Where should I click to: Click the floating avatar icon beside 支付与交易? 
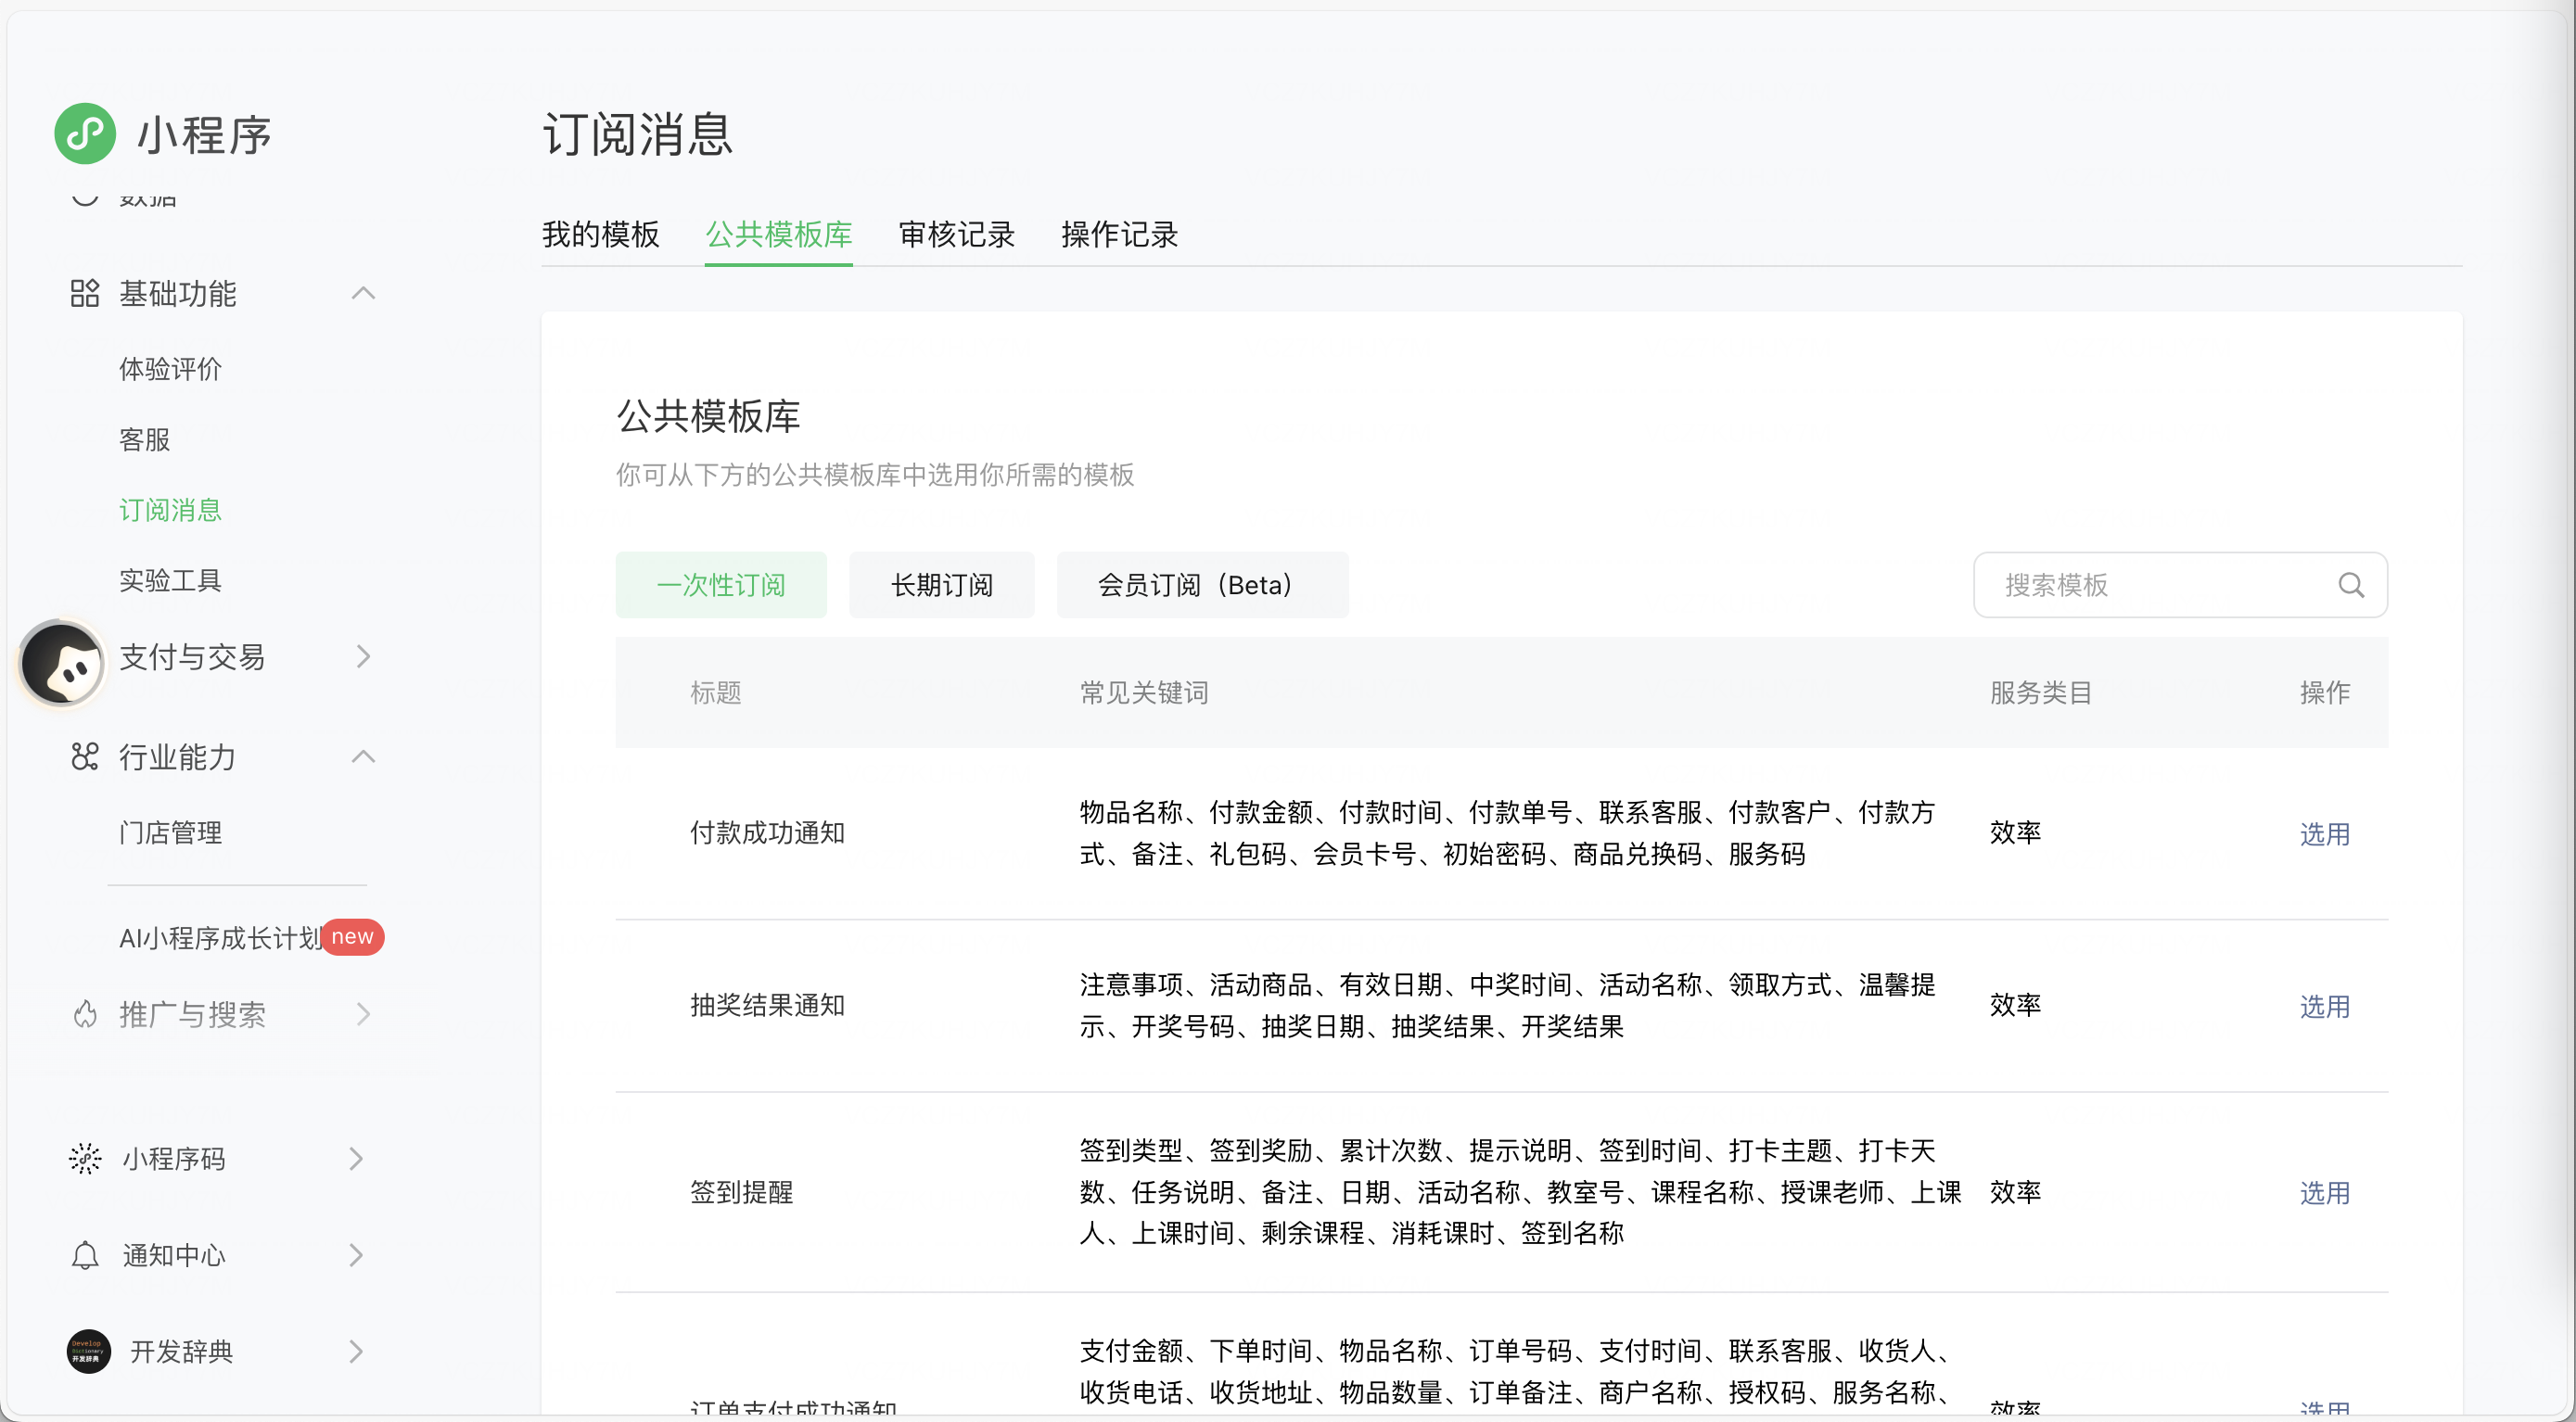click(62, 664)
